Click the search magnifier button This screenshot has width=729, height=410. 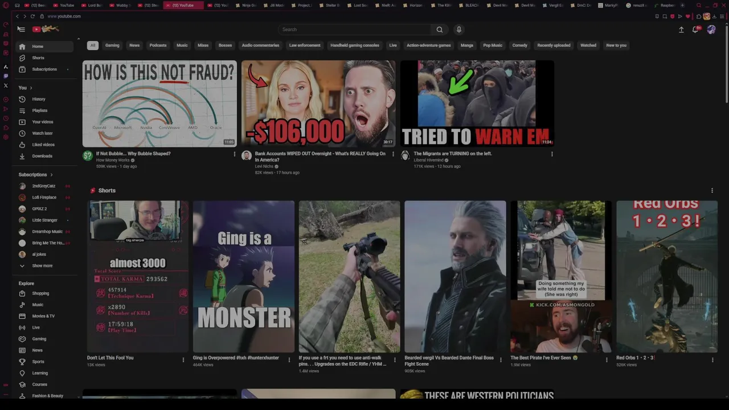(440, 30)
